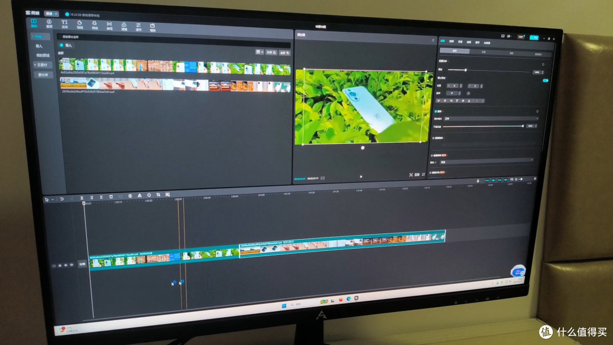613x345 pixels.
Task: Expand the 云素材 entry in the sidebar
Action: coord(41,65)
